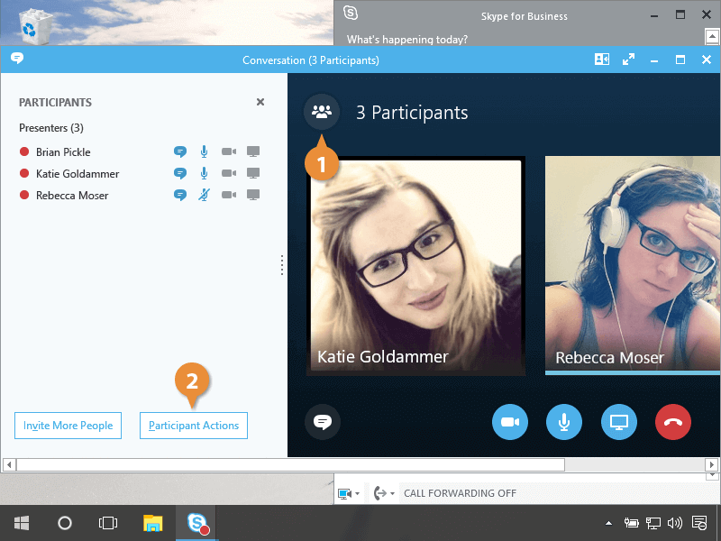
Task: Click Brian Pickle's screen sharing icon
Action: click(253, 151)
